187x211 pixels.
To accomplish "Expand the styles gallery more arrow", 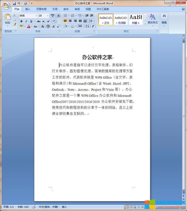I will pyautogui.click(x=145, y=24).
